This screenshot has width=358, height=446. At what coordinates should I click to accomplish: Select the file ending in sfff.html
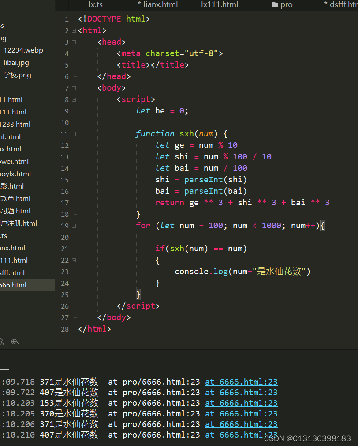pos(12,272)
